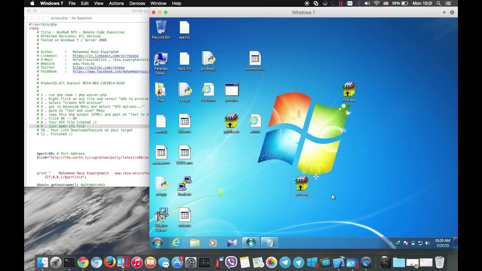Open Finder from the Mac dock
Viewport: 482px width, 271px height.
(x=43, y=262)
